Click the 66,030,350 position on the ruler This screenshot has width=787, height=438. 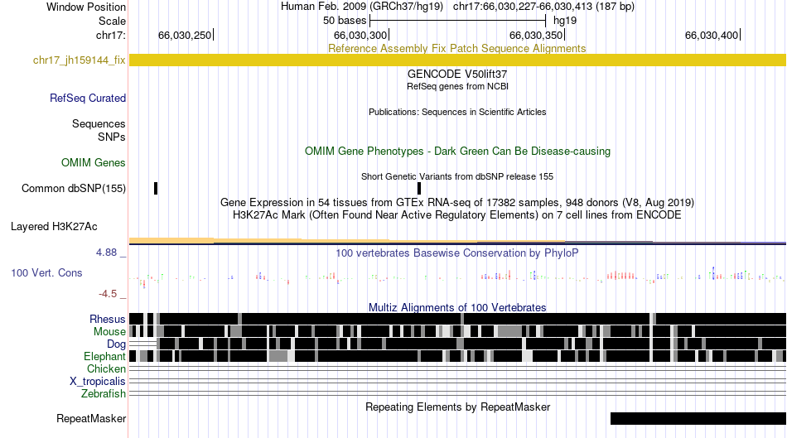tap(537, 35)
